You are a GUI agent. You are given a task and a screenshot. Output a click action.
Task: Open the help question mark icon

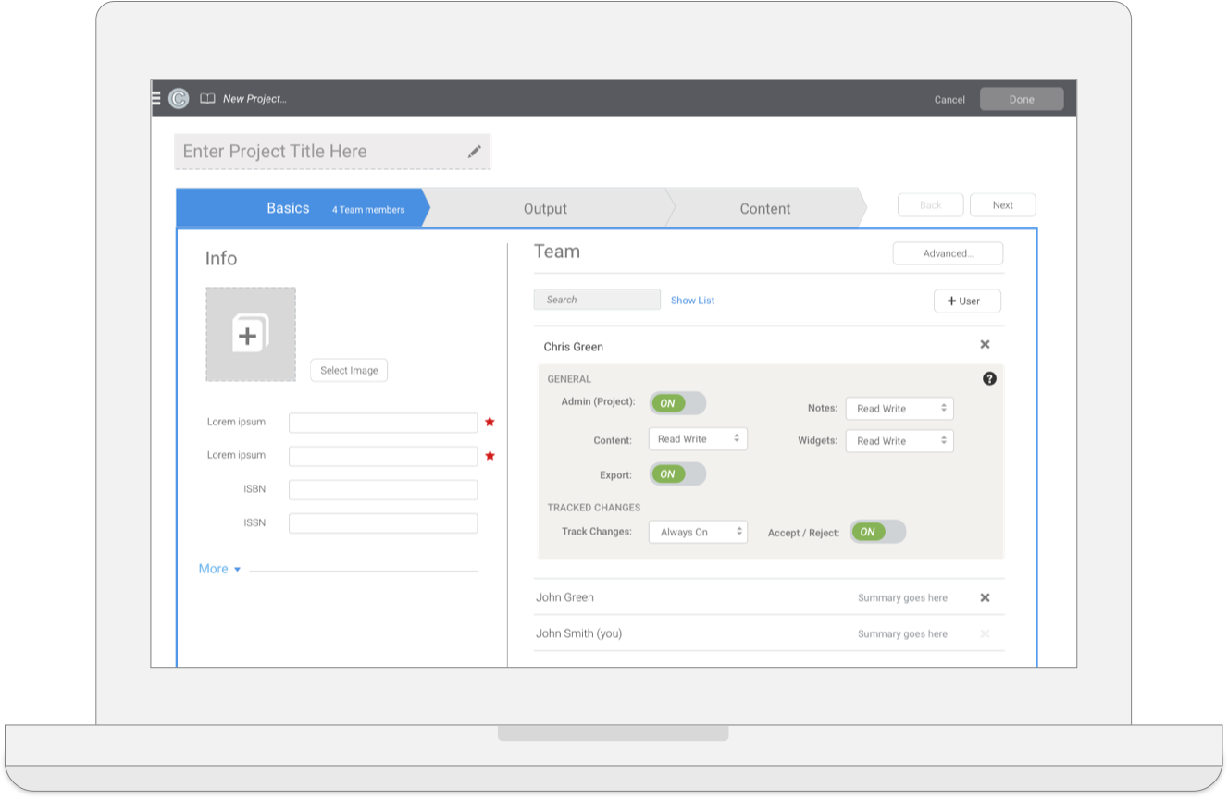tap(989, 378)
